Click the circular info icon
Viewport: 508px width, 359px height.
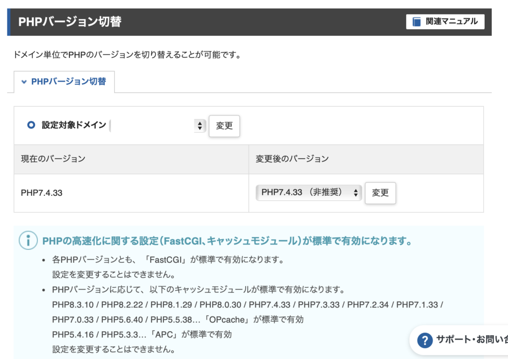pos(28,241)
